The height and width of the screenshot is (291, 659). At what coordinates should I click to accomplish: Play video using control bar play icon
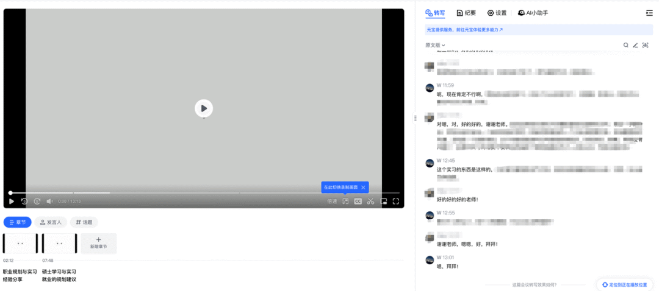click(12, 202)
